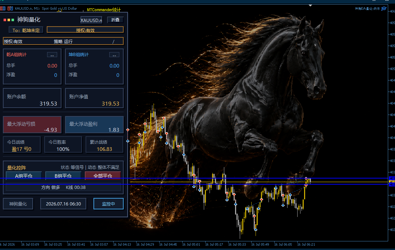
Task: Click the red square dot beside 神驹量化 title
Action: click(5, 20)
